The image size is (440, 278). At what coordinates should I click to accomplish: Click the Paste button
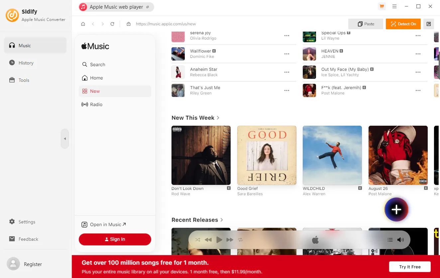pyautogui.click(x=366, y=24)
